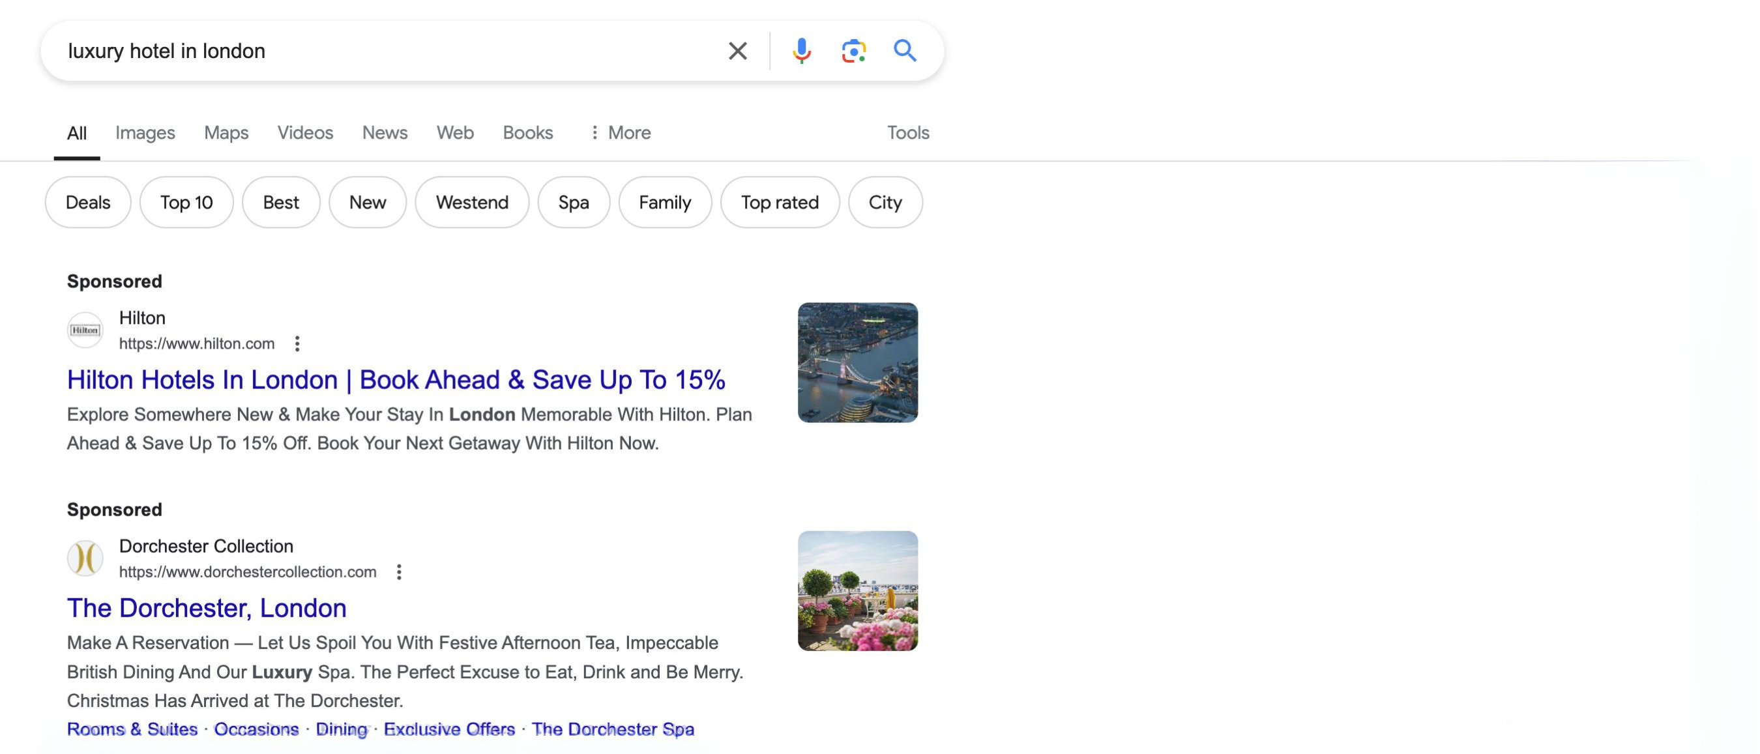Switch to the Images tab
This screenshot has height=754, width=1760.
click(145, 132)
